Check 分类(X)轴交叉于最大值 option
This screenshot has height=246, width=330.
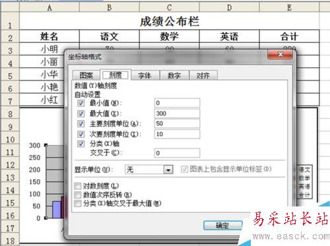(77, 203)
